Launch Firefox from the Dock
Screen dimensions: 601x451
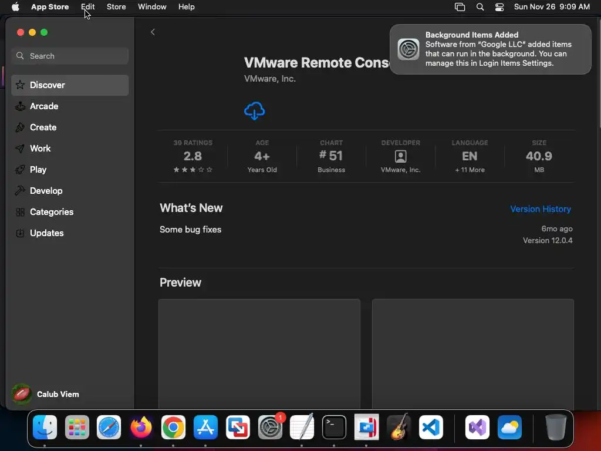(x=141, y=428)
